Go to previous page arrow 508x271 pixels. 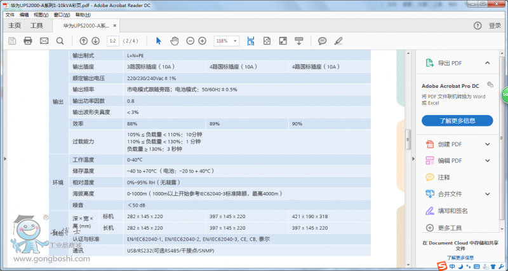tap(84, 41)
